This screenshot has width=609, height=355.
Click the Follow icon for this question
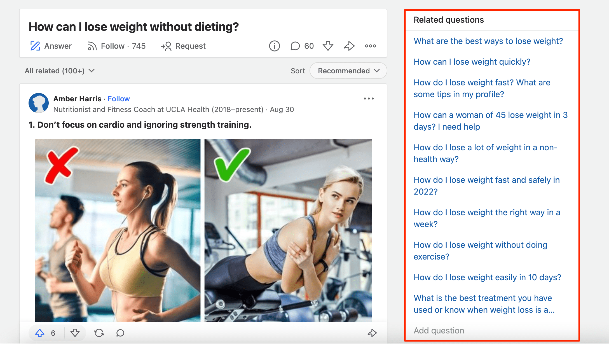(x=92, y=46)
